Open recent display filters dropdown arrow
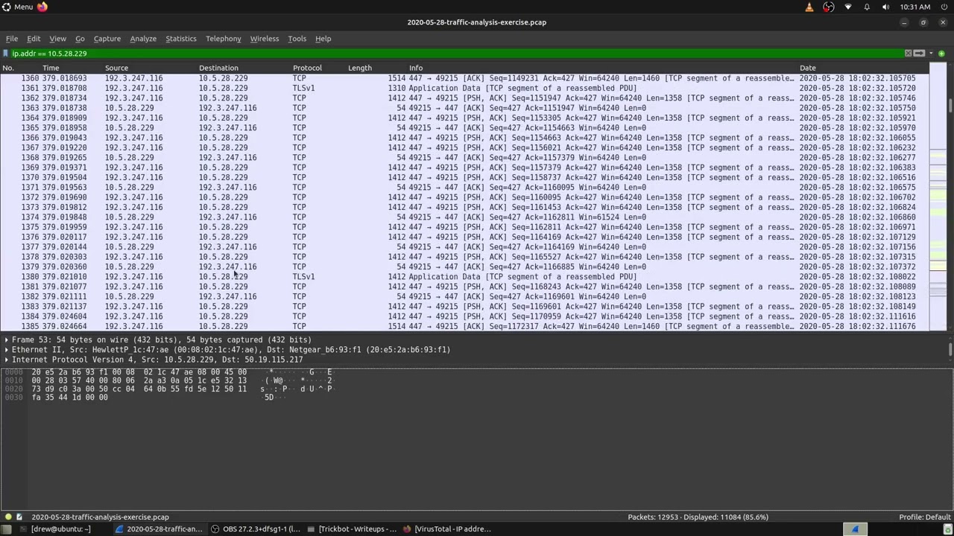Image resolution: width=954 pixels, height=536 pixels. (930, 54)
